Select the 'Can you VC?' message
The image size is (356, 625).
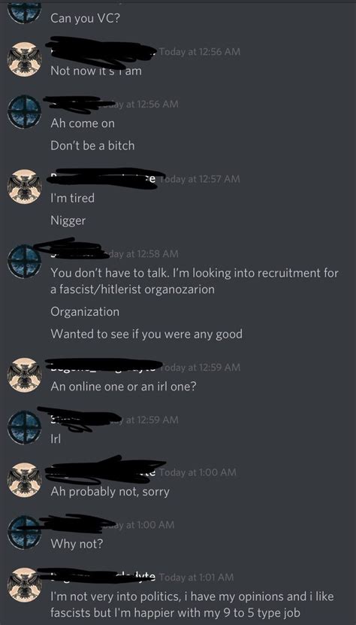point(84,18)
